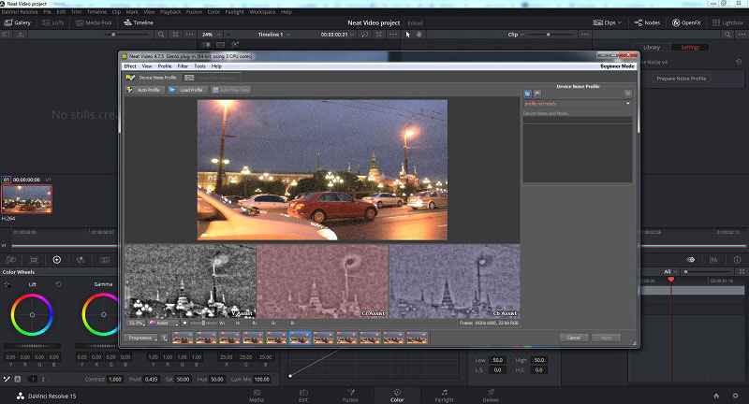
Task: Click the viewer search magnifier icon
Action: click(161, 35)
